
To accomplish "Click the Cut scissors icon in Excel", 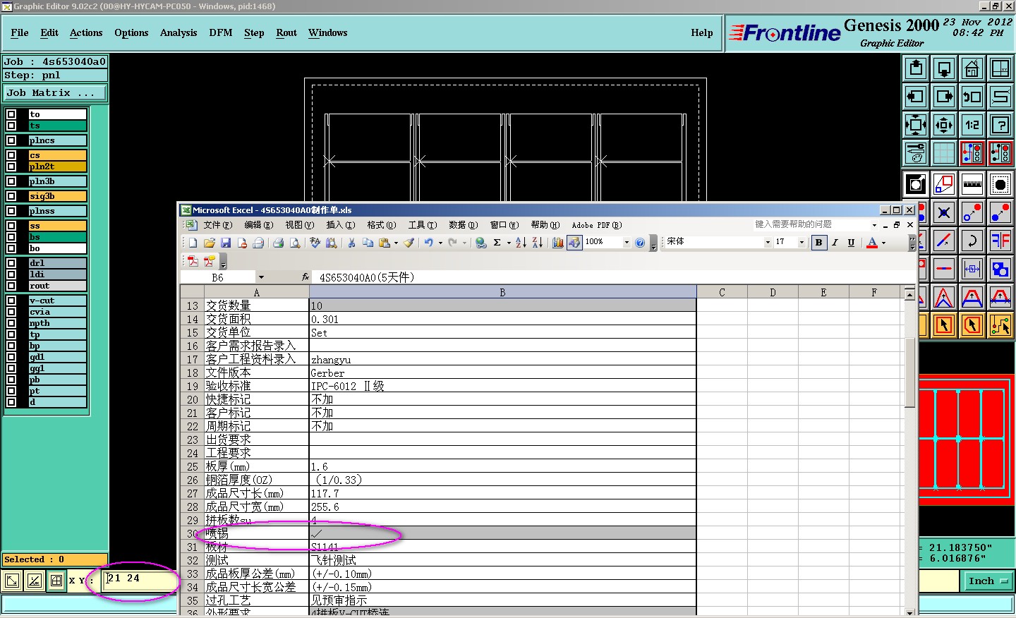I will (x=351, y=243).
